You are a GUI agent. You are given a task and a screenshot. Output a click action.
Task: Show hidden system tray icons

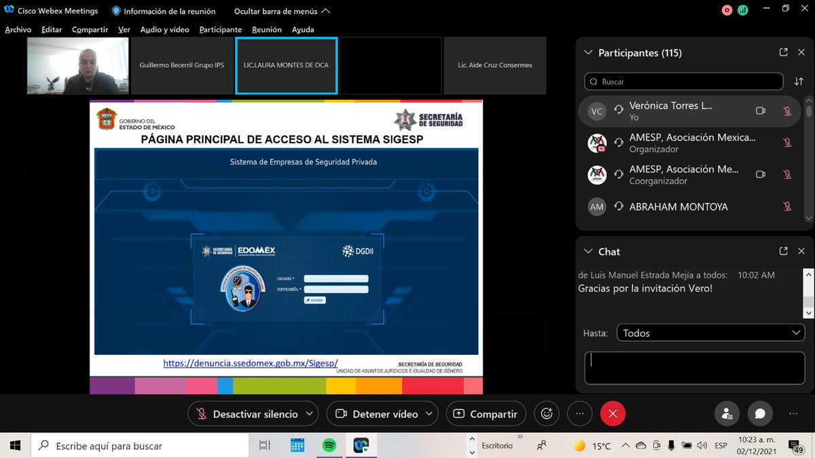click(x=624, y=446)
